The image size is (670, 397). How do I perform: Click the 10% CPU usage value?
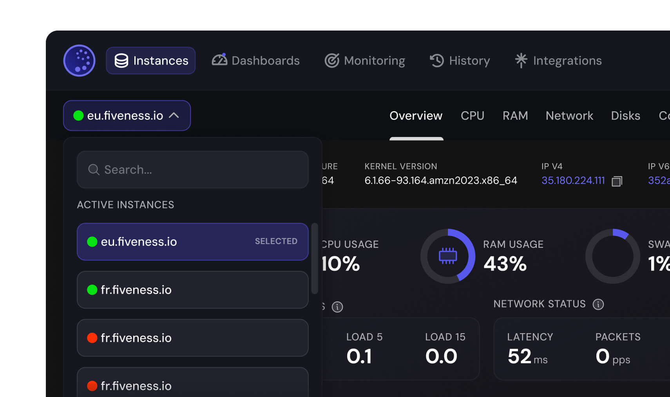340,263
